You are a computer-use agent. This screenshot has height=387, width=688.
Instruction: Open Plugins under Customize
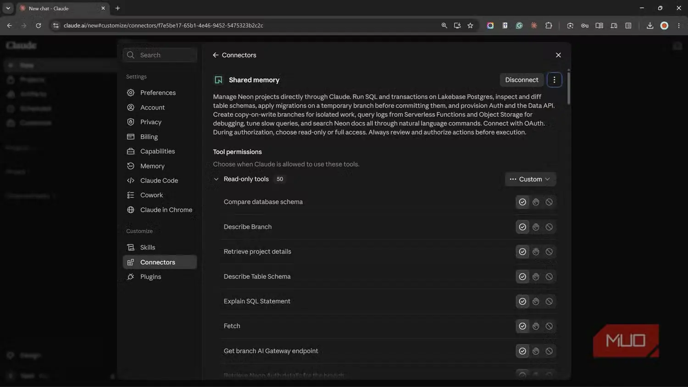tap(160, 277)
